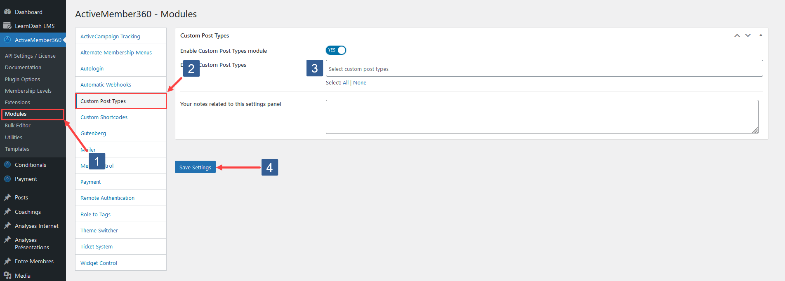785x281 pixels.
Task: Click the Custom Post Types panel title
Action: 205,35
